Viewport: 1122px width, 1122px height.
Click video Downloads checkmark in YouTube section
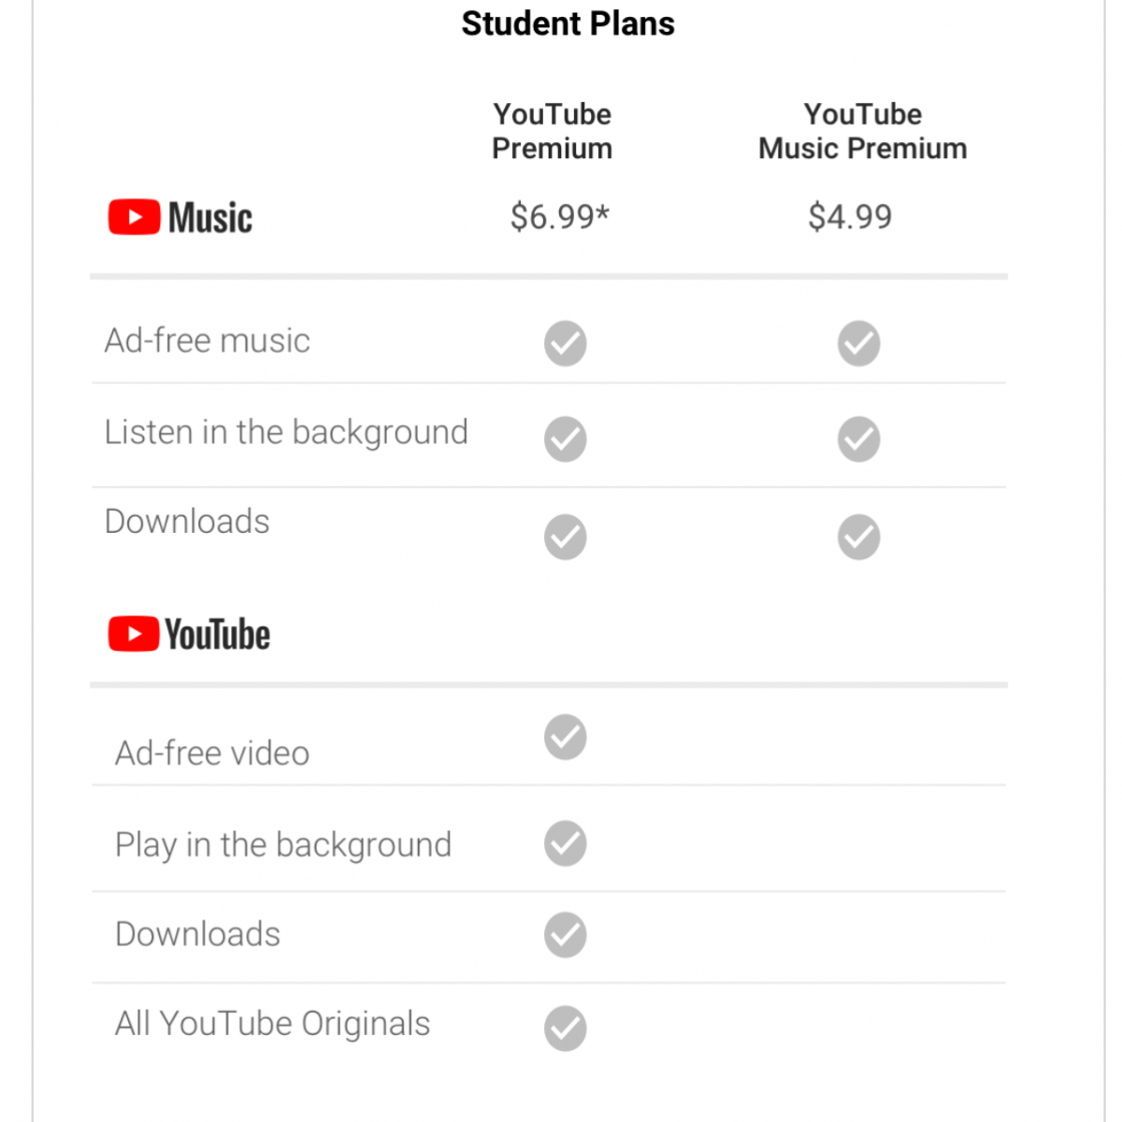566,935
